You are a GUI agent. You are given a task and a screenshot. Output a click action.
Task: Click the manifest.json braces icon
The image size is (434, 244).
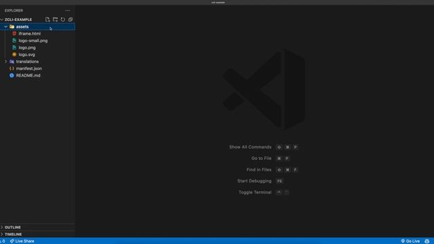12,68
